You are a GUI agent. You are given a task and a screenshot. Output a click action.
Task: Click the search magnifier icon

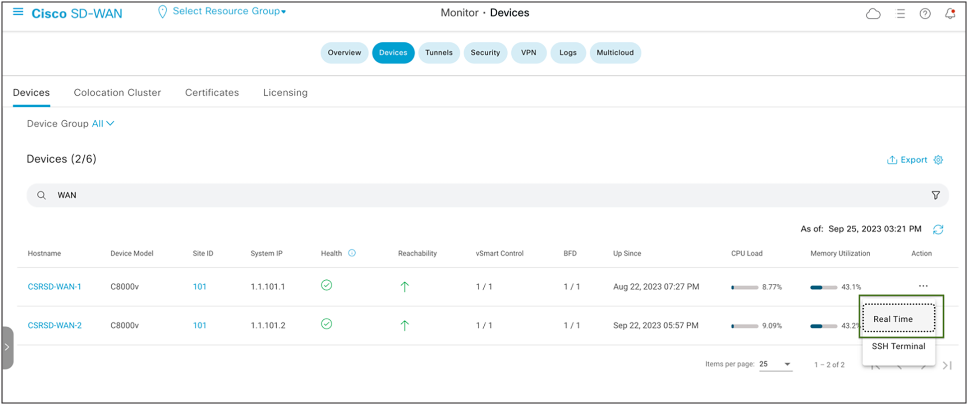coord(41,196)
